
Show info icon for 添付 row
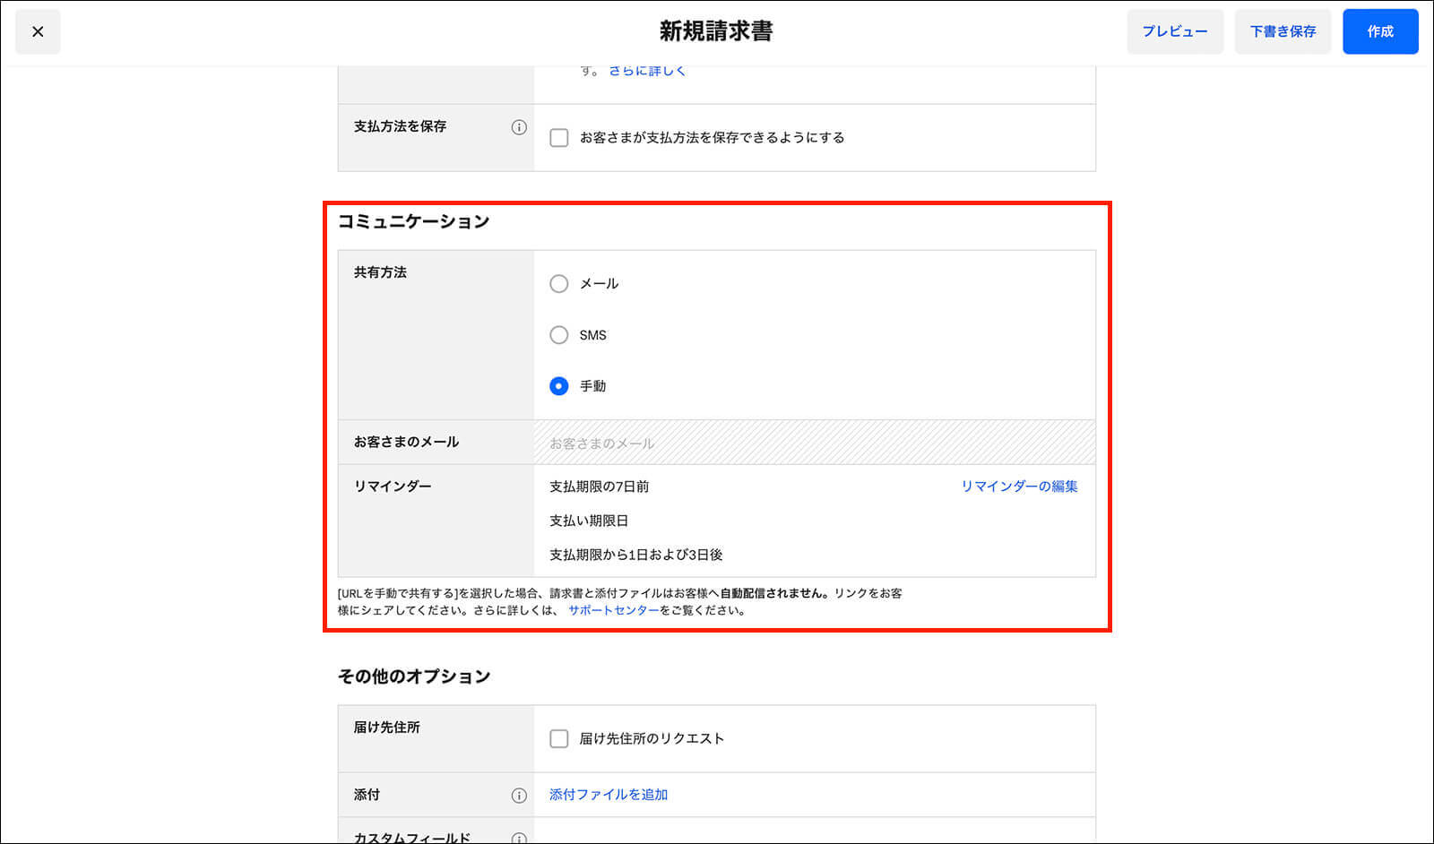(x=519, y=796)
